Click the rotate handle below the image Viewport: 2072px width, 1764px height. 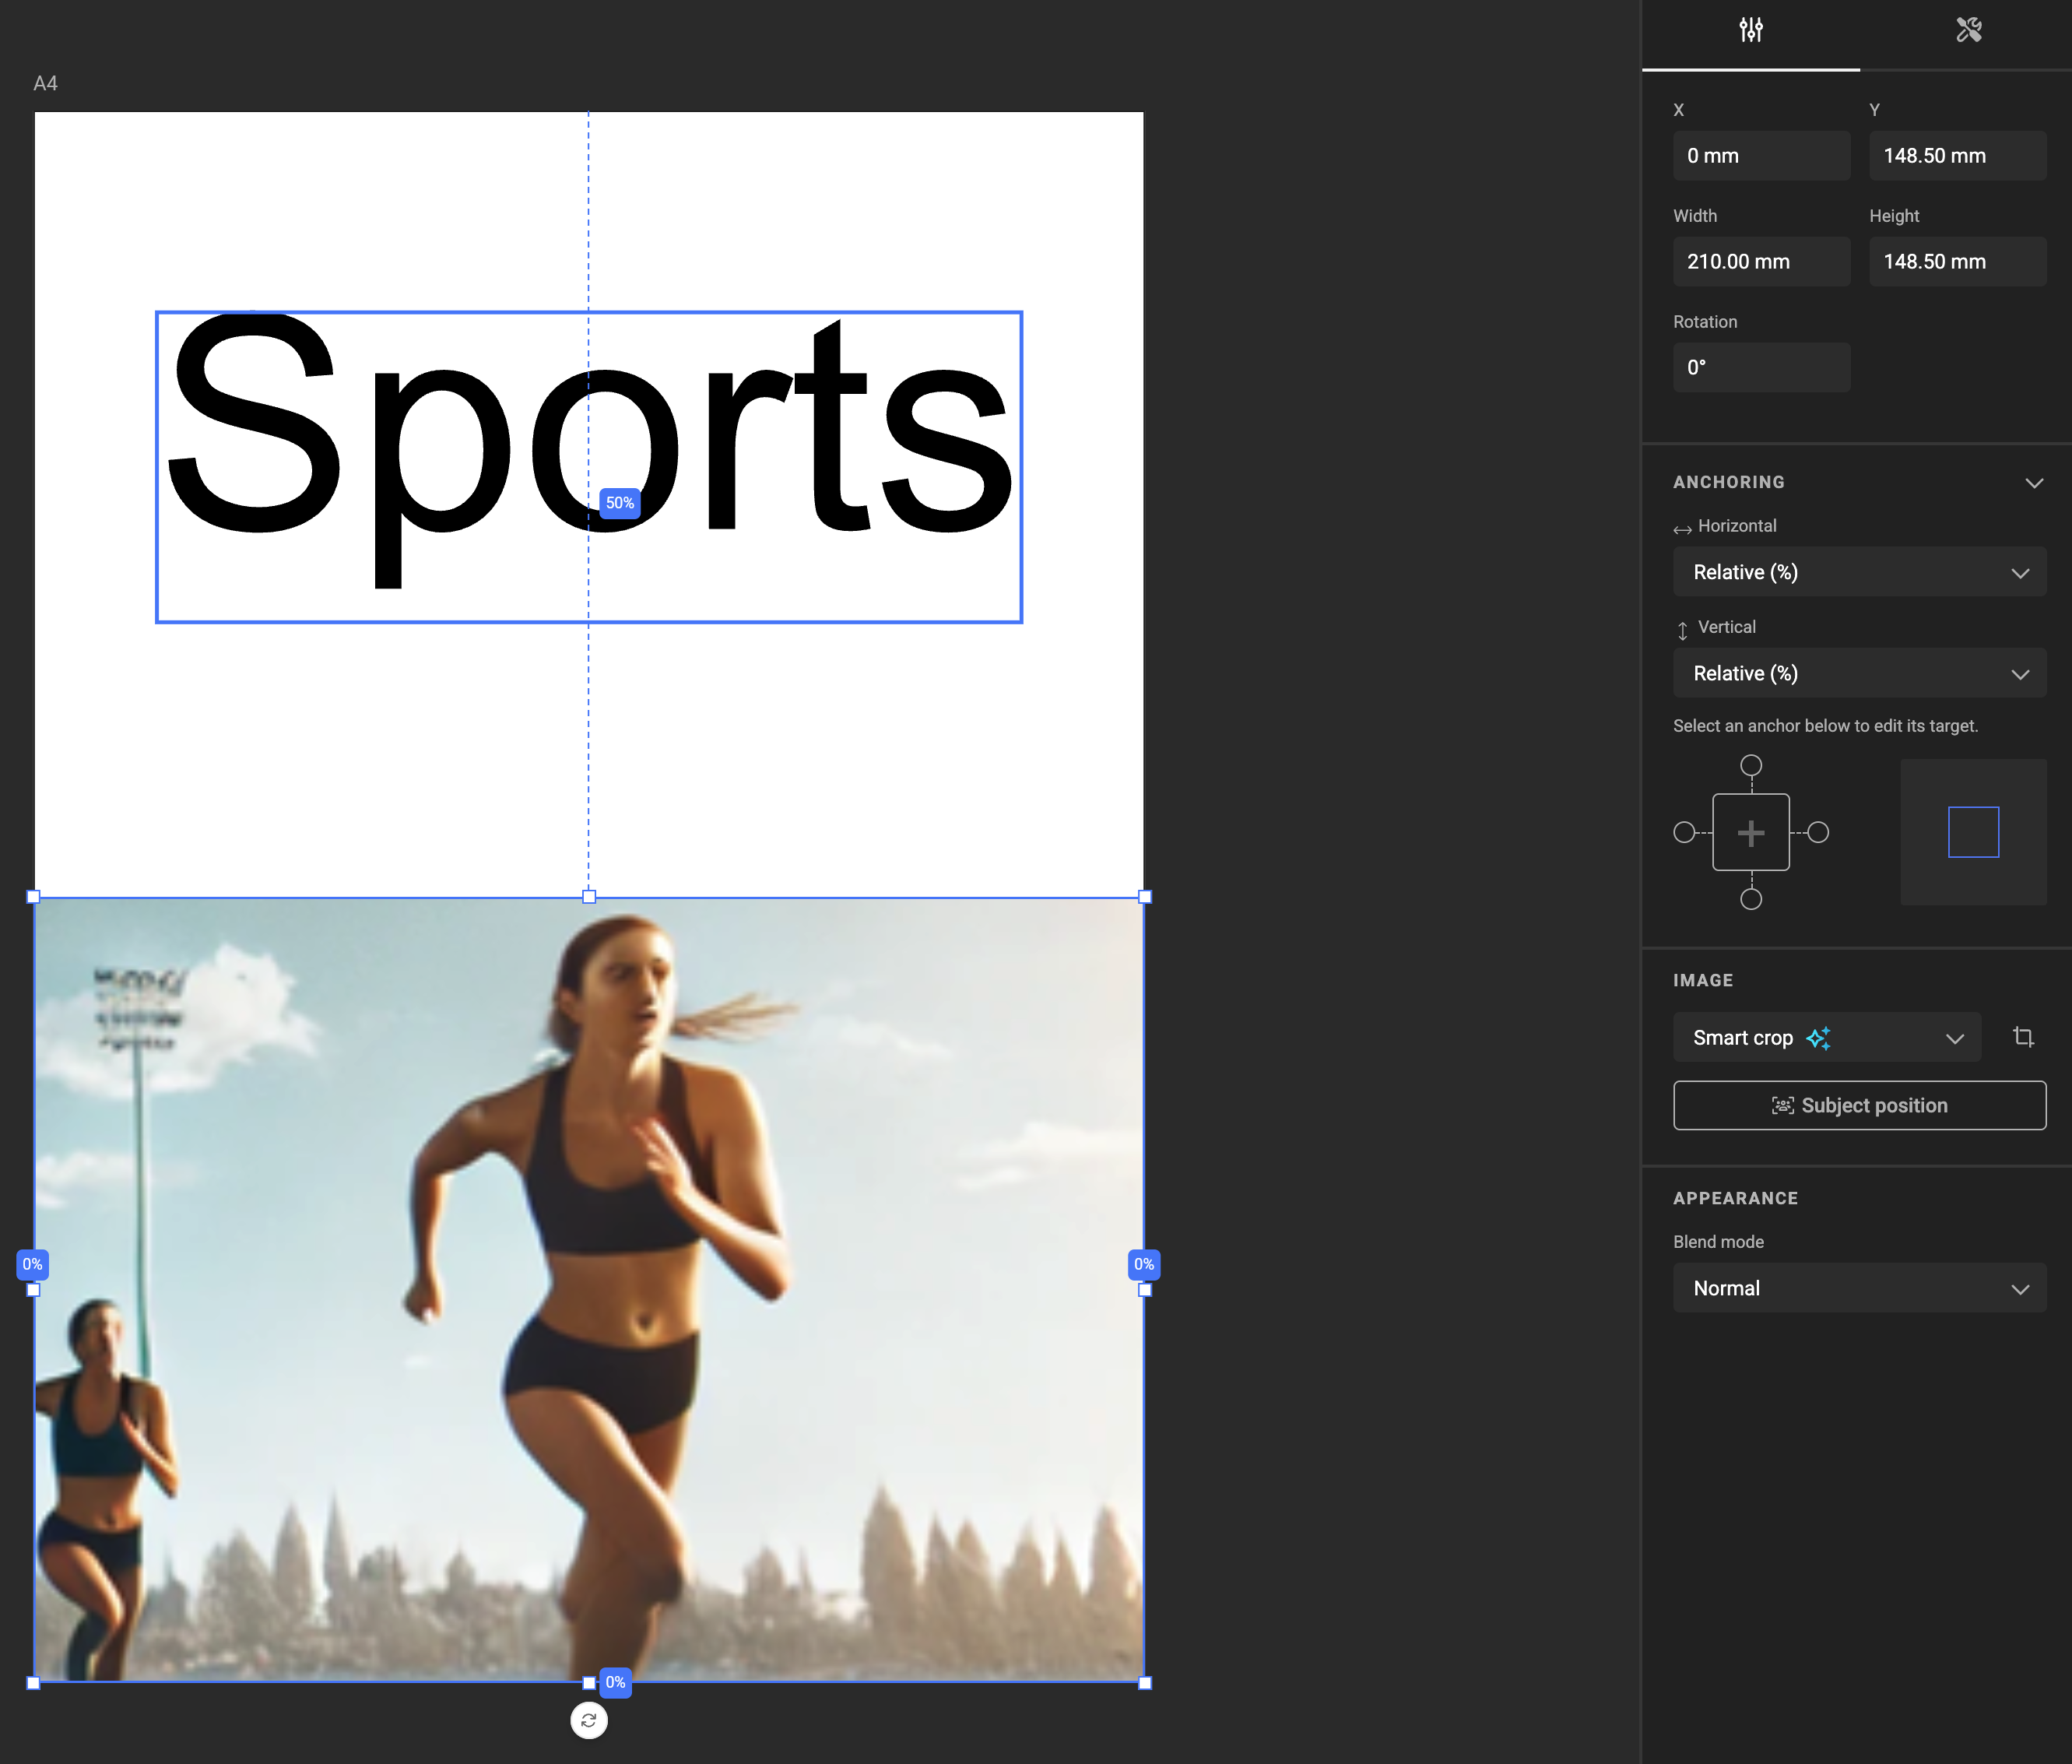click(x=588, y=1720)
